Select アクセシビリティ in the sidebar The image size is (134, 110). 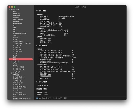click(x=18, y=77)
